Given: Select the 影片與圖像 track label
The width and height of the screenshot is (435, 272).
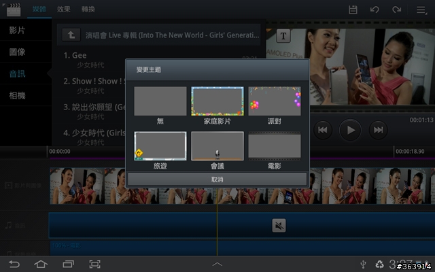Looking at the screenshot, I should (23, 186).
